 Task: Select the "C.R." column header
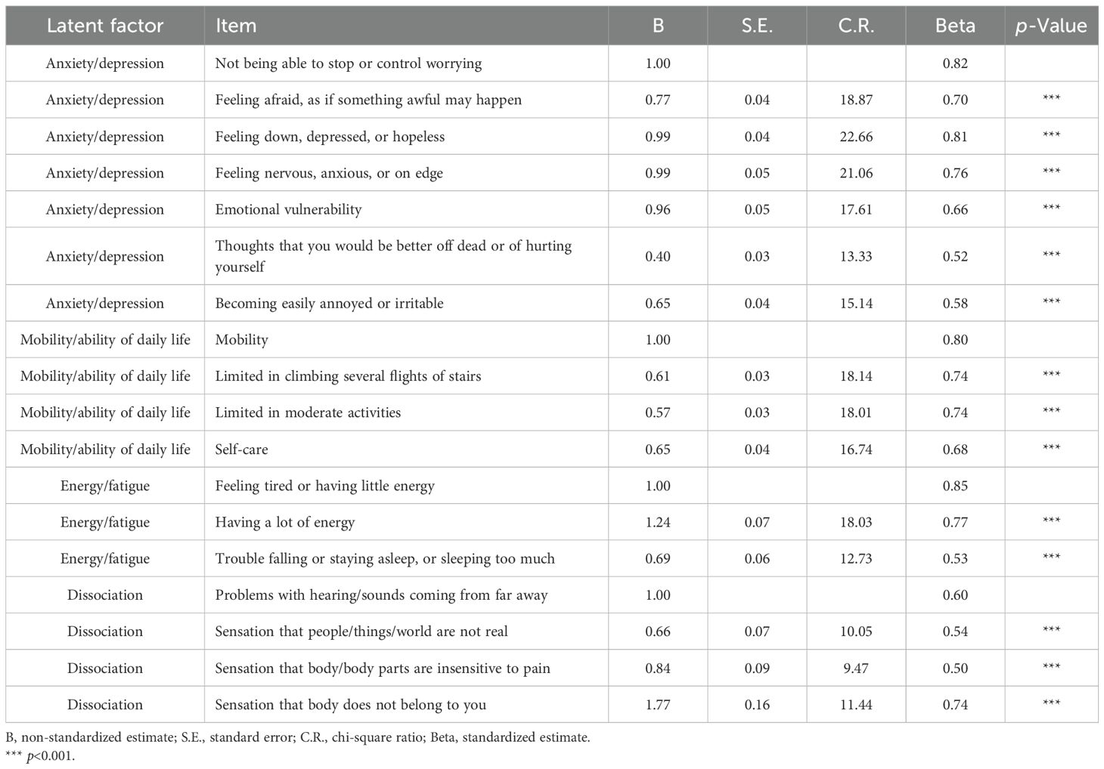click(856, 26)
